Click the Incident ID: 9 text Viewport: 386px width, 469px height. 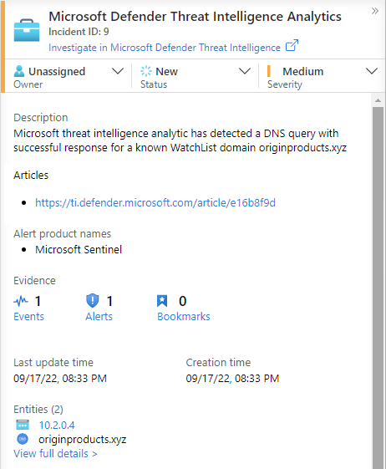[x=79, y=32]
